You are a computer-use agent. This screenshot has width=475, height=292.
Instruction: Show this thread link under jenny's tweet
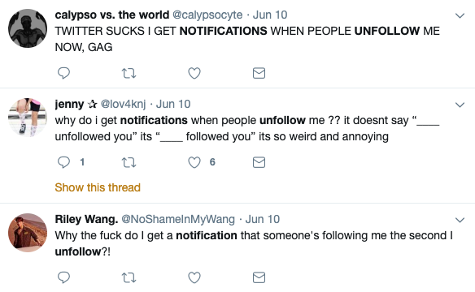[98, 187]
